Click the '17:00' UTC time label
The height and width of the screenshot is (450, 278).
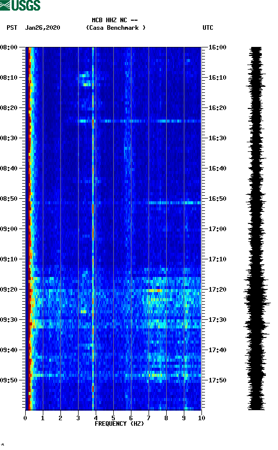click(x=217, y=229)
